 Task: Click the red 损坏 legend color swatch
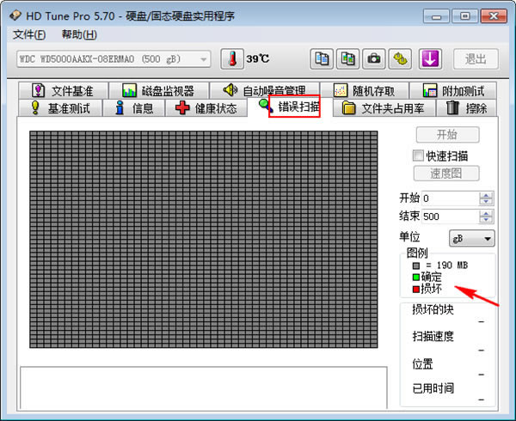(417, 290)
